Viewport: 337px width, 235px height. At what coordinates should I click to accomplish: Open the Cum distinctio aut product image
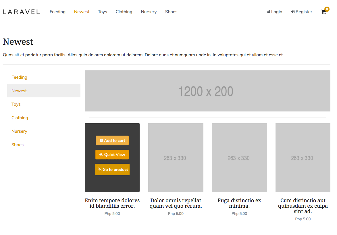(303, 158)
